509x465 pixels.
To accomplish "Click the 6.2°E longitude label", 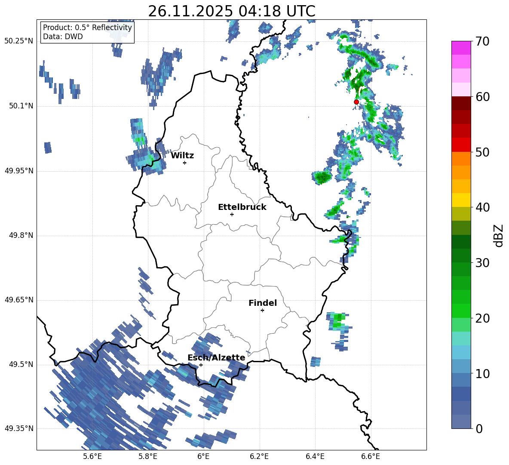I will [259, 457].
